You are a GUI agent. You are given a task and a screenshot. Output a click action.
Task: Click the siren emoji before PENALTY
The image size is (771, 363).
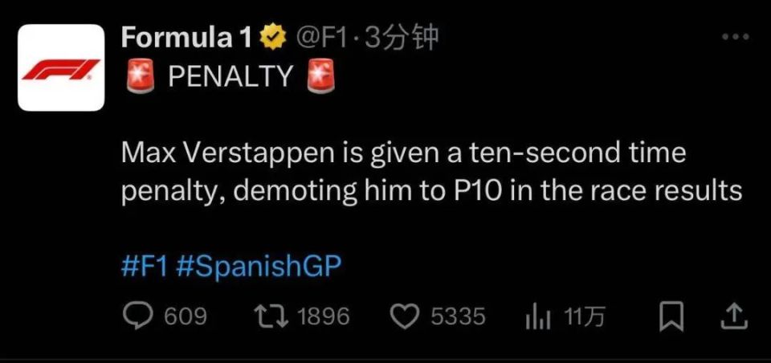(142, 76)
